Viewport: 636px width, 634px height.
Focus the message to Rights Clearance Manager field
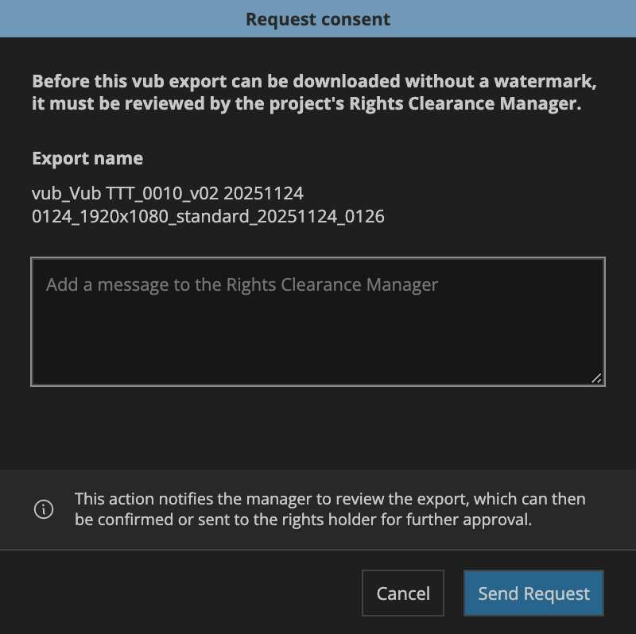click(318, 322)
